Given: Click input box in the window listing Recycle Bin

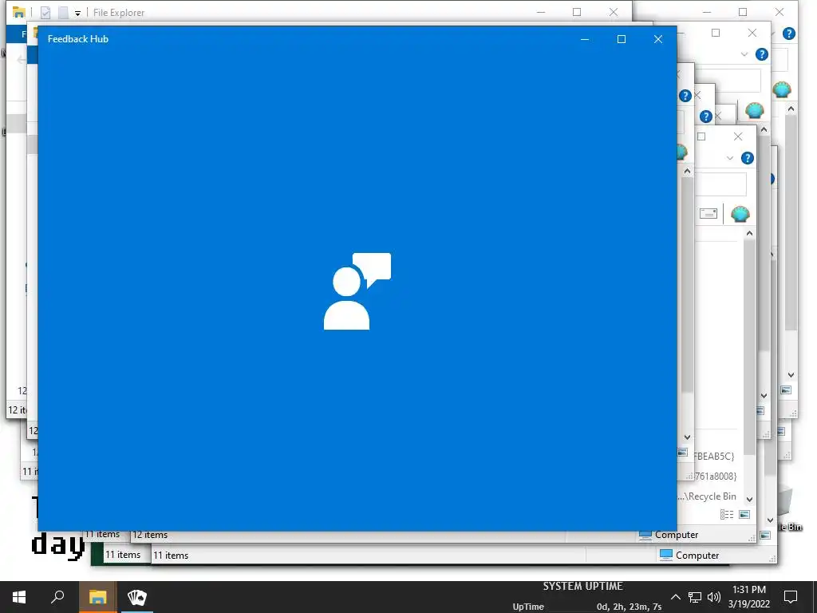Looking at the screenshot, I should [720, 184].
